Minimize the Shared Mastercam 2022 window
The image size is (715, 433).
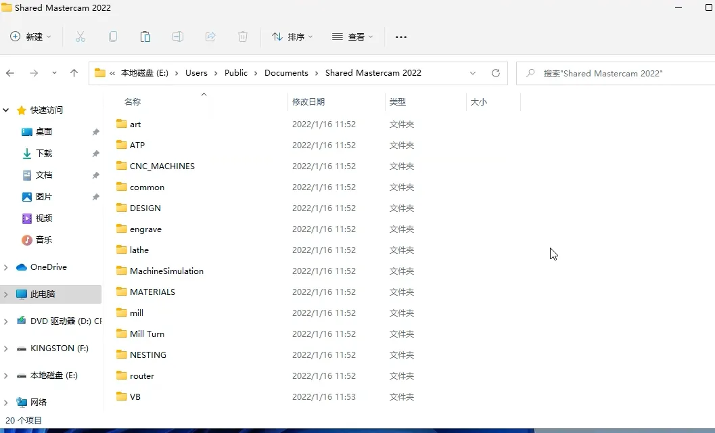click(678, 7)
